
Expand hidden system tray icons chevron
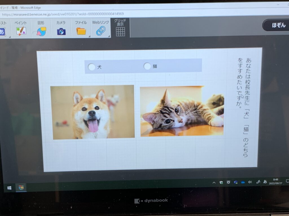tap(214, 183)
